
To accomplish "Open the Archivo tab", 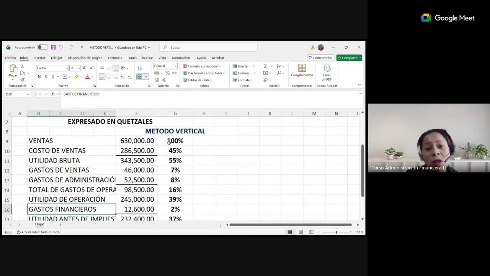I will (10, 58).
